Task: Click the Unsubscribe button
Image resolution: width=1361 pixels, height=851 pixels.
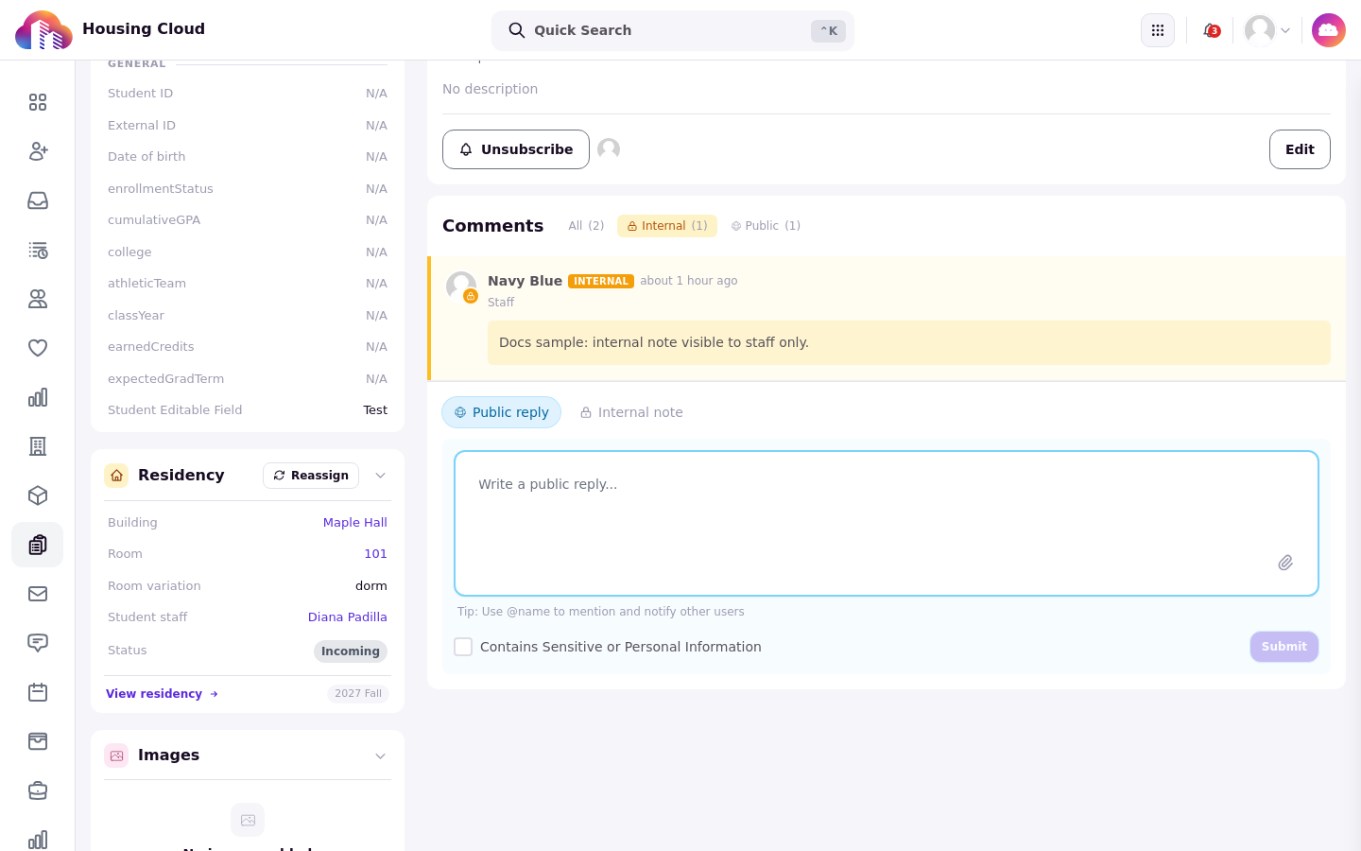Action: [516, 149]
